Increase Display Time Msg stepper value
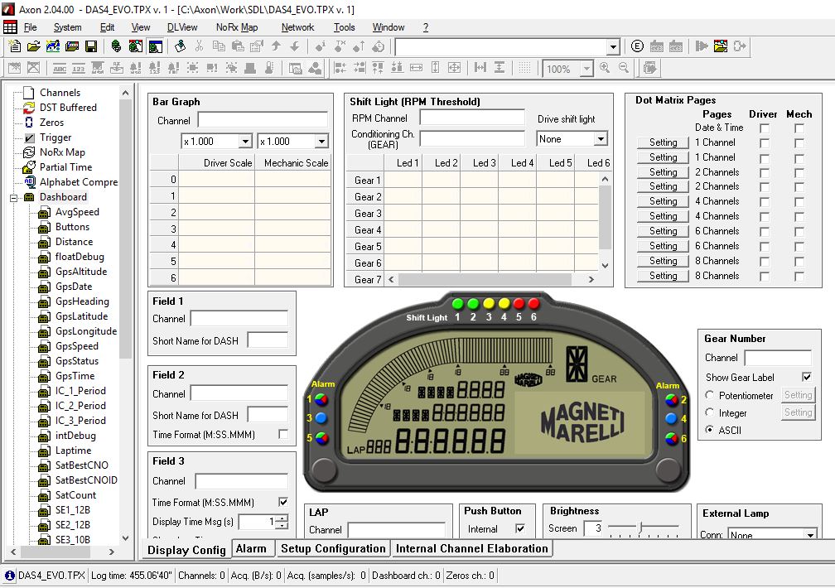The width and height of the screenshot is (835, 588). tap(283, 518)
